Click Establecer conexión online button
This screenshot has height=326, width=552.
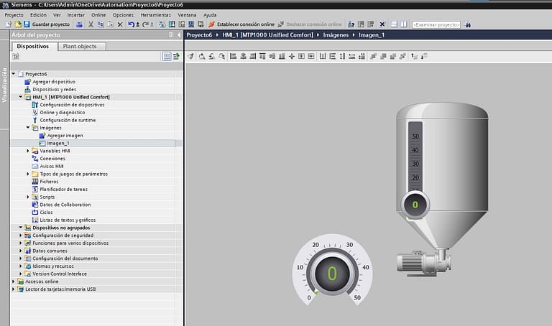[241, 24]
